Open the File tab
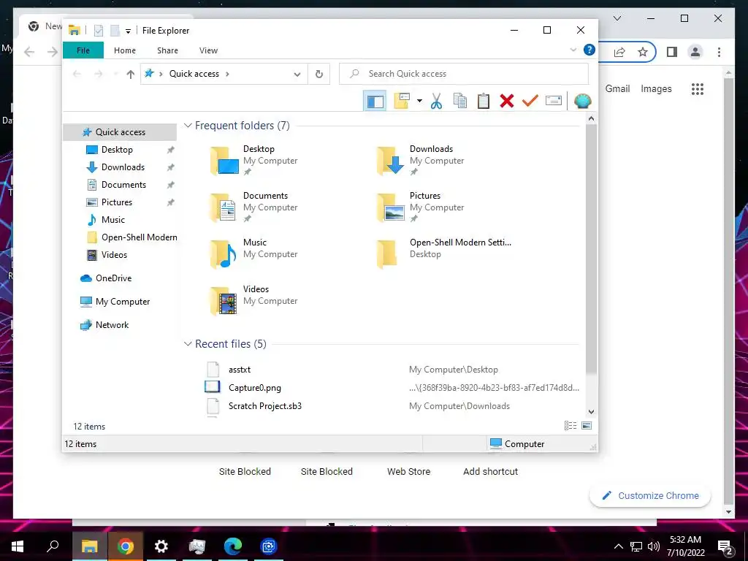748x561 pixels. 83,50
